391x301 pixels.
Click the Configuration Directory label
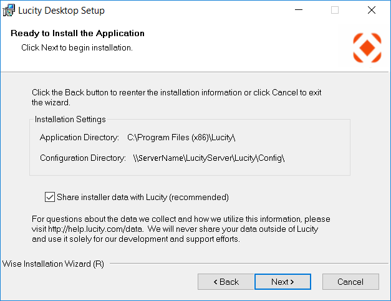[x=83, y=158]
